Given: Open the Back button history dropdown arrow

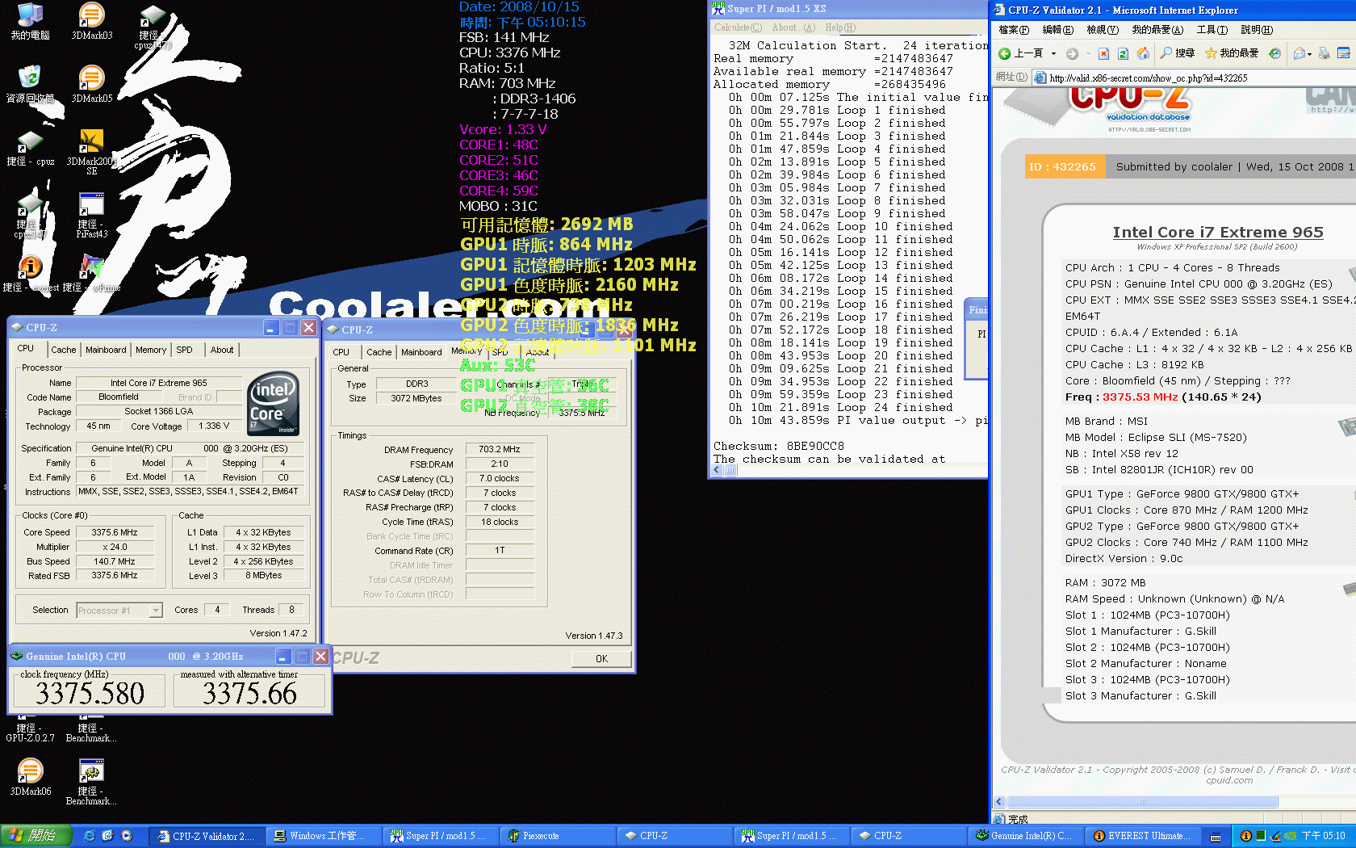Looking at the screenshot, I should click(x=1053, y=53).
